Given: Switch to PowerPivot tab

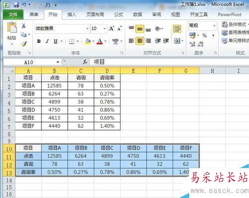Looking at the screenshot, I should pos(230,14).
